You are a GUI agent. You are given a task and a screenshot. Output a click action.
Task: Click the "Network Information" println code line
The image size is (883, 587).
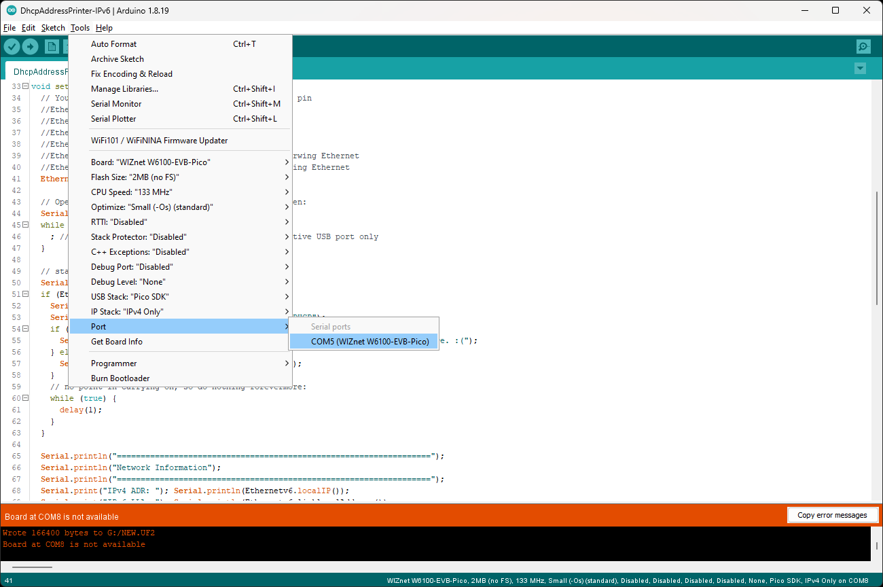[x=131, y=467]
